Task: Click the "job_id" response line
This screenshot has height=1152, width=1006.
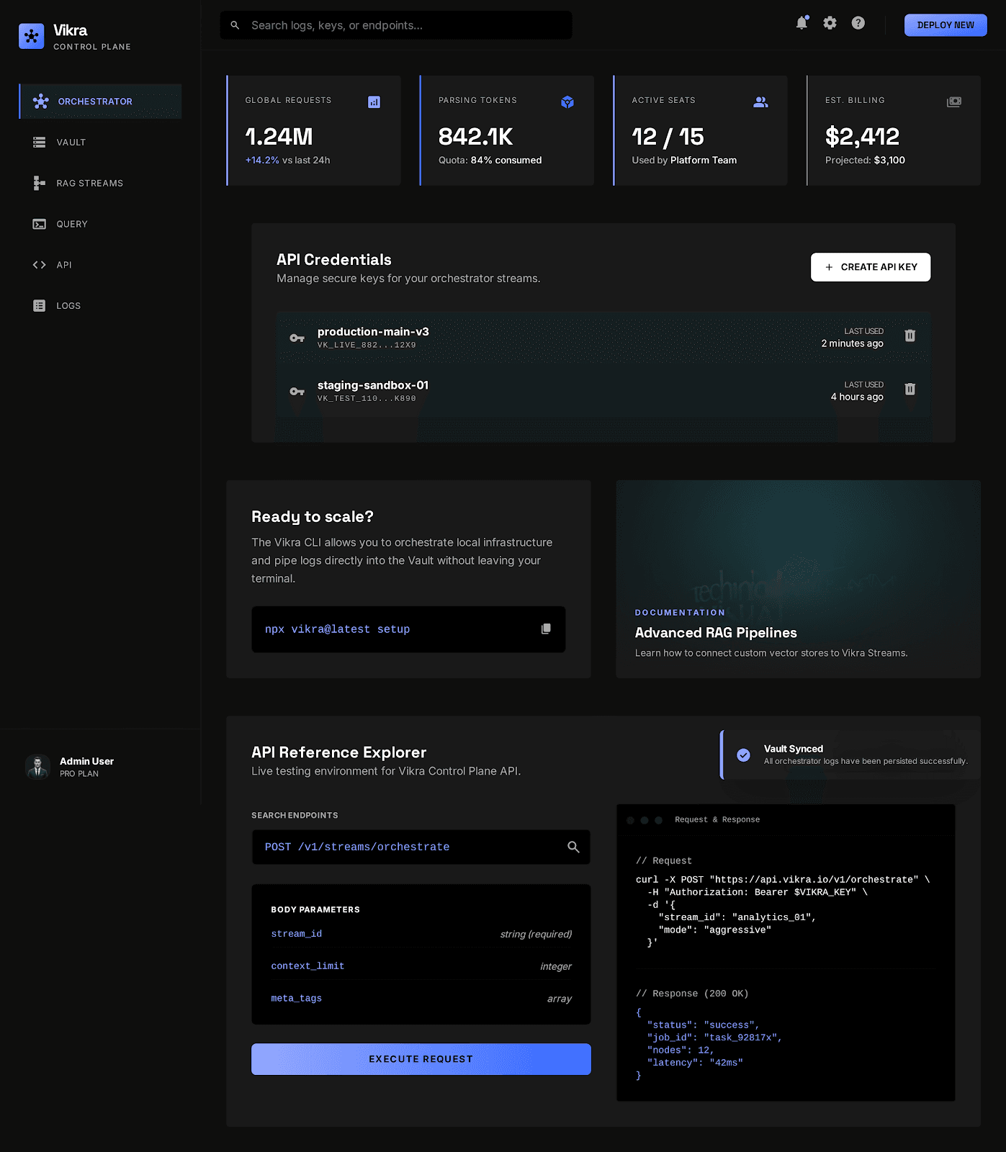Action: [714, 1038]
